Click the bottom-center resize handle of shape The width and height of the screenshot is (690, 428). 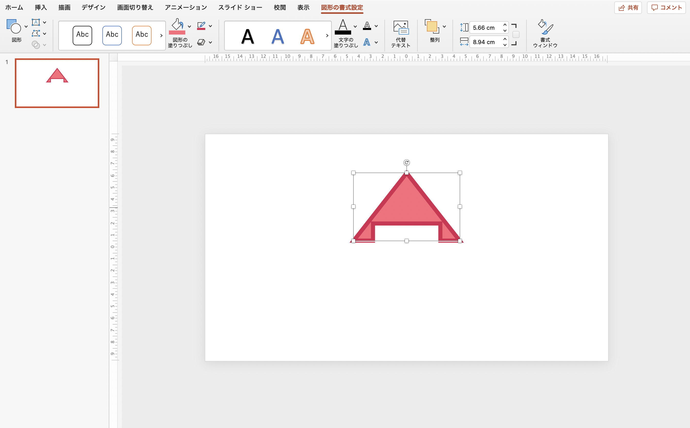pos(406,241)
